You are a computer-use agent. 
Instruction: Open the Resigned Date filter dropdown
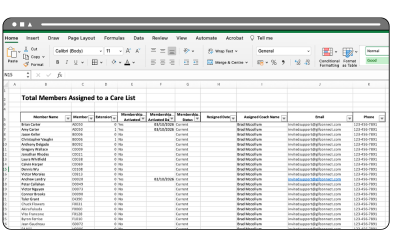coord(233,118)
